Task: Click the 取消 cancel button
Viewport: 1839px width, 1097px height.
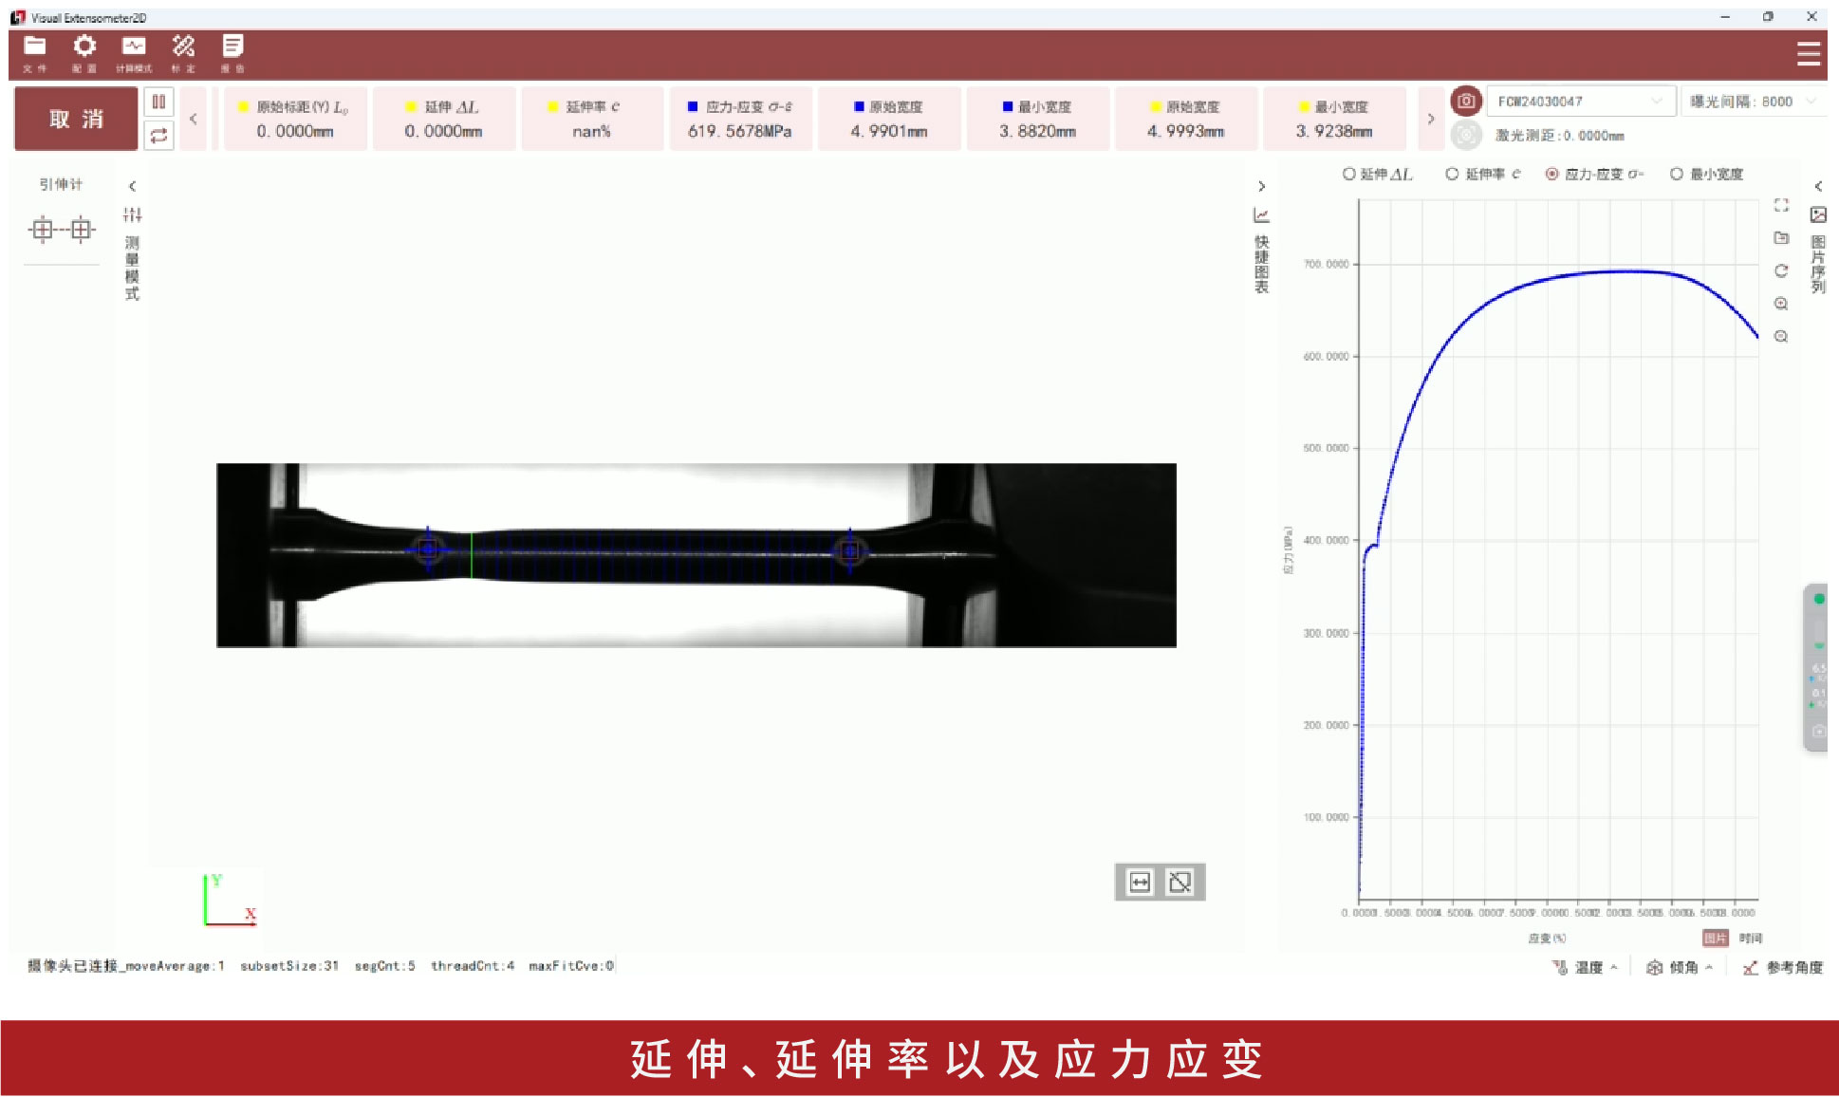Action: (x=76, y=119)
